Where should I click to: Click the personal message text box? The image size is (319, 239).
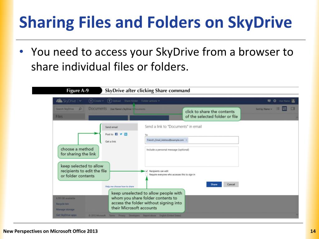point(192,157)
